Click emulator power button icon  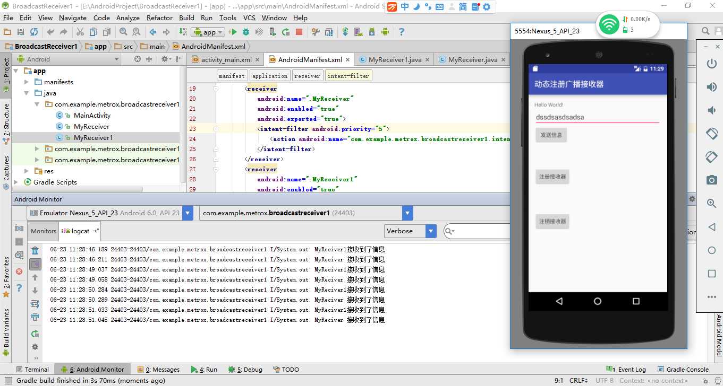pos(712,64)
